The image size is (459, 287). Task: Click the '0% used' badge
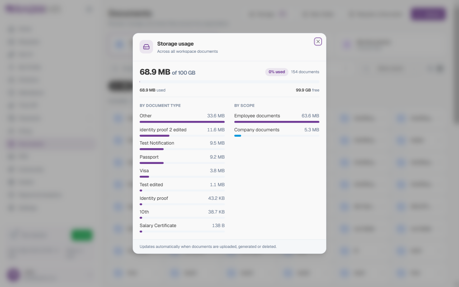(x=277, y=72)
